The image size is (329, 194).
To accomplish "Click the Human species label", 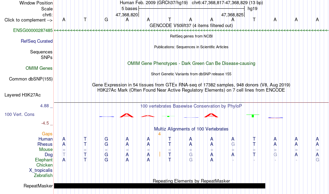I will [x=45, y=139].
